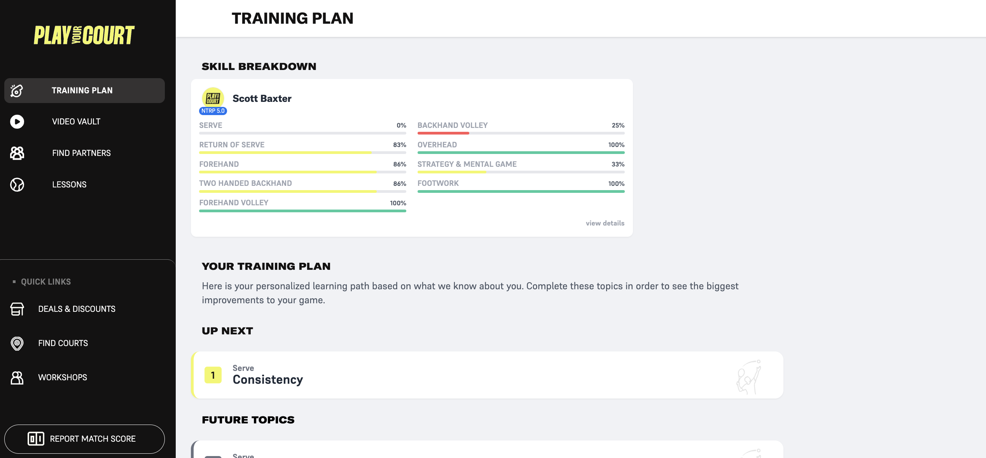The height and width of the screenshot is (458, 986).
Task: Click the yellow number 1 badge
Action: [213, 375]
